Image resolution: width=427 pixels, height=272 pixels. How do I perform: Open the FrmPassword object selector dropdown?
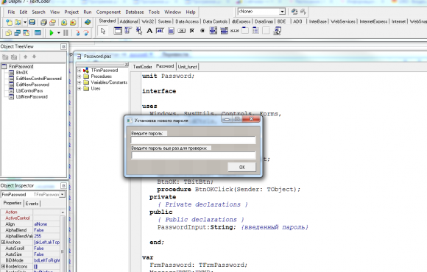coord(63,195)
